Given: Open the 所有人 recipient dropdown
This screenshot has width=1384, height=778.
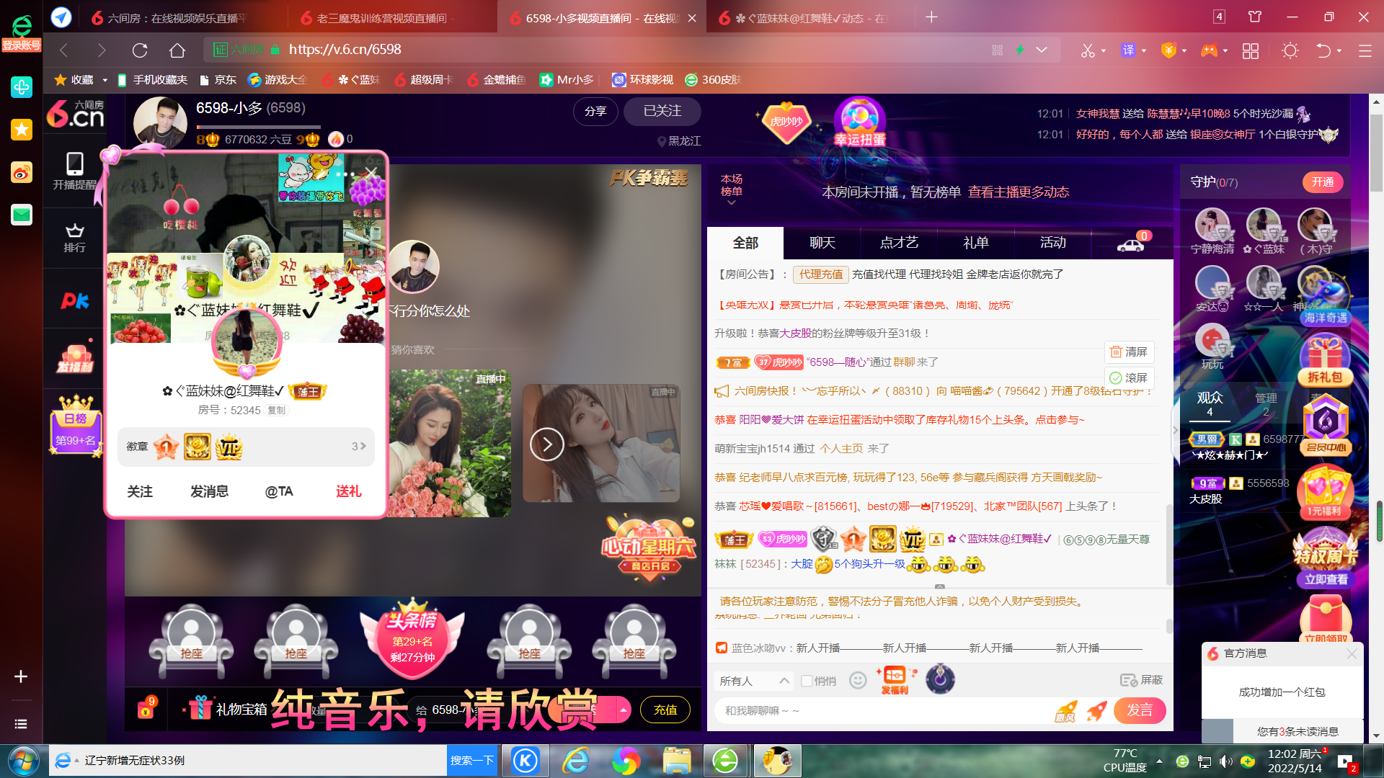Looking at the screenshot, I should point(754,681).
